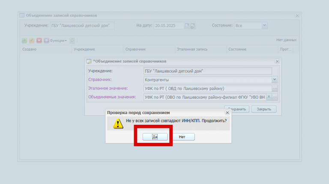
Task: Click the second date icon beside calendar picker
Action: pyautogui.click(x=193, y=26)
